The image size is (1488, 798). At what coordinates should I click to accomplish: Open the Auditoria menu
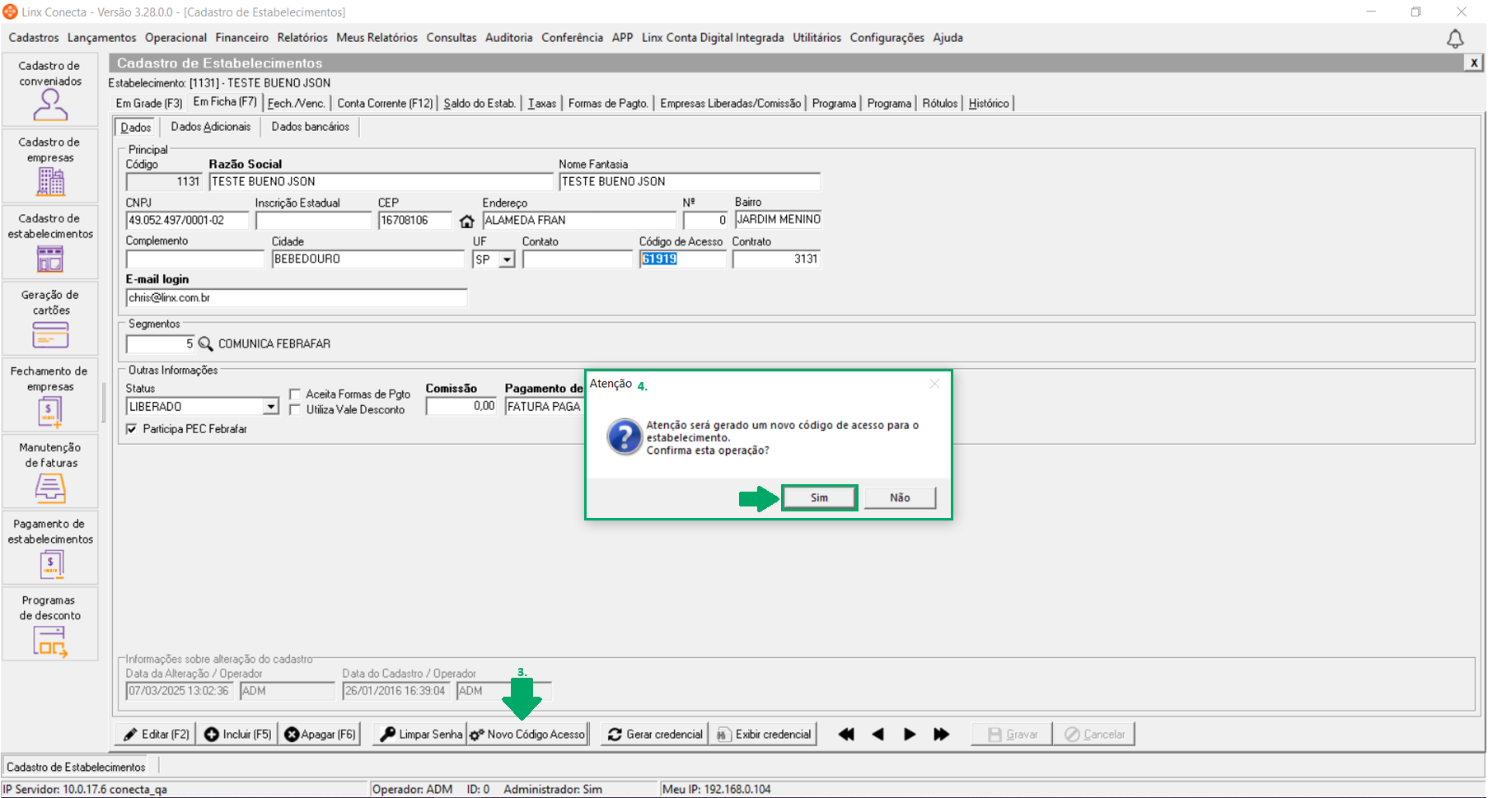[509, 38]
